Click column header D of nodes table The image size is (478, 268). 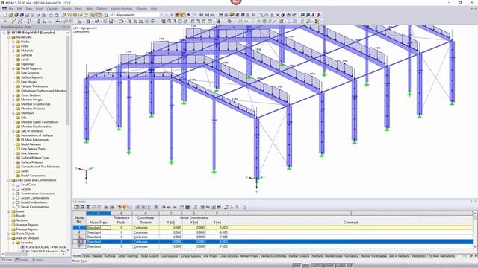170,214
